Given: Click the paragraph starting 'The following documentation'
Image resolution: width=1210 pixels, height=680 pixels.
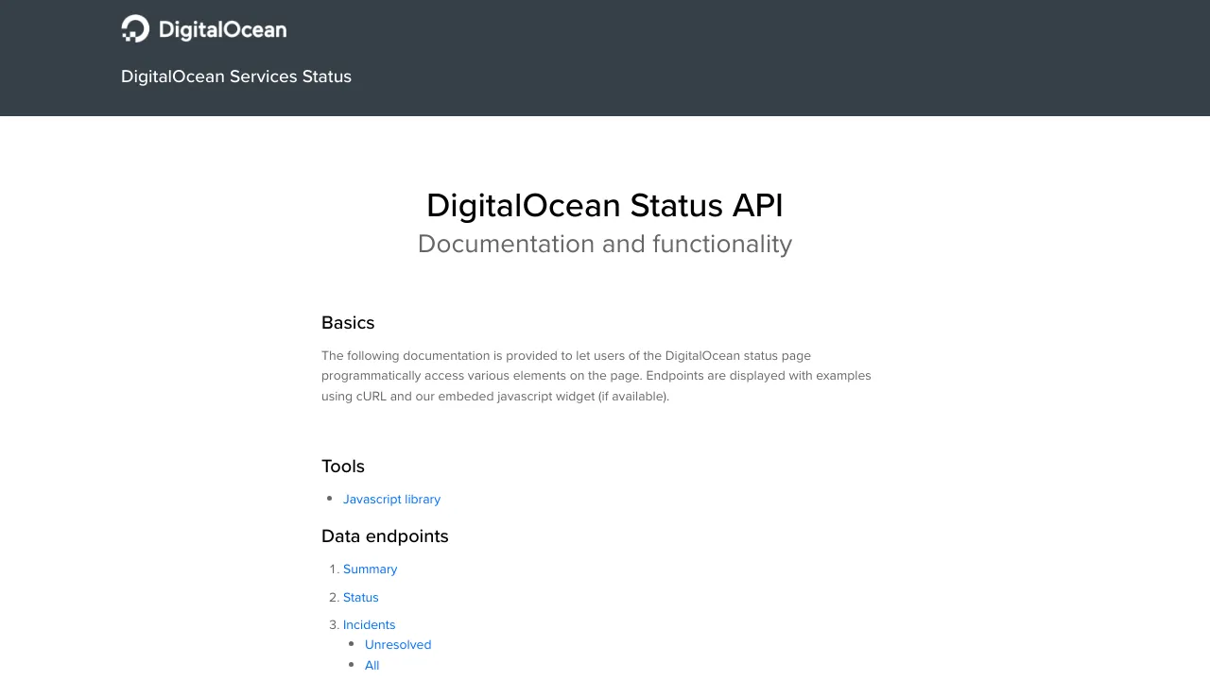Looking at the screenshot, I should click(596, 376).
